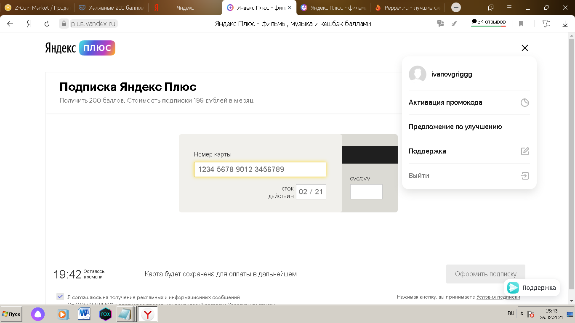
Task: Open Alice assistant from the taskbar
Action: tap(38, 314)
